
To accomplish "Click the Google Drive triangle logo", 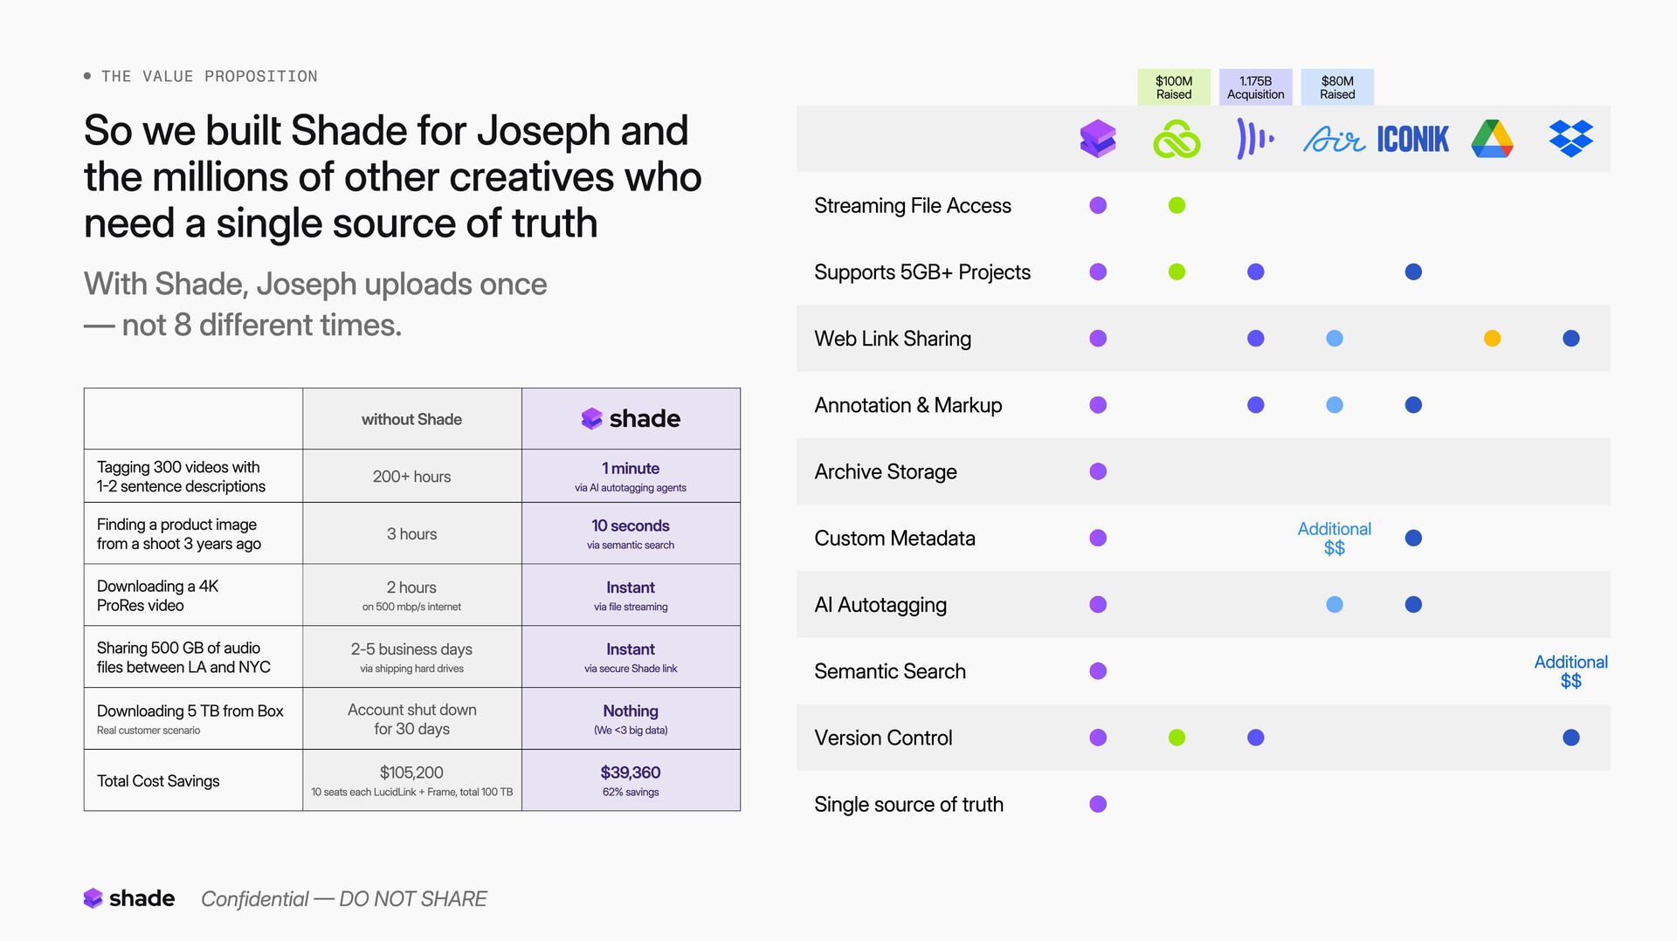I will (x=1492, y=139).
